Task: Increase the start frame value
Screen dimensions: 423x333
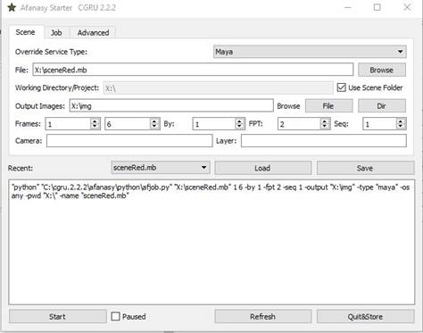Action: tap(95, 121)
